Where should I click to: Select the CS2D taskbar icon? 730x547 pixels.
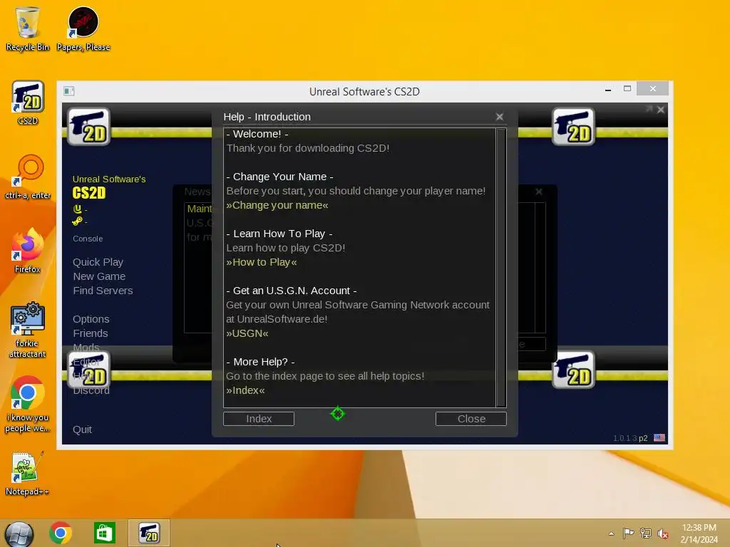tap(149, 533)
